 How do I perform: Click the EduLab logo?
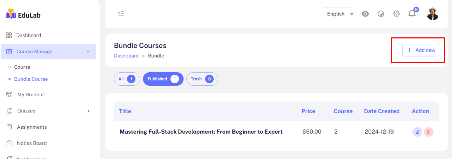tap(23, 15)
